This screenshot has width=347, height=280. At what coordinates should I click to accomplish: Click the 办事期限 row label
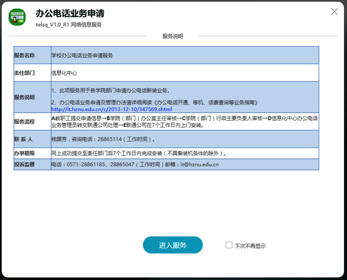pyautogui.click(x=24, y=153)
